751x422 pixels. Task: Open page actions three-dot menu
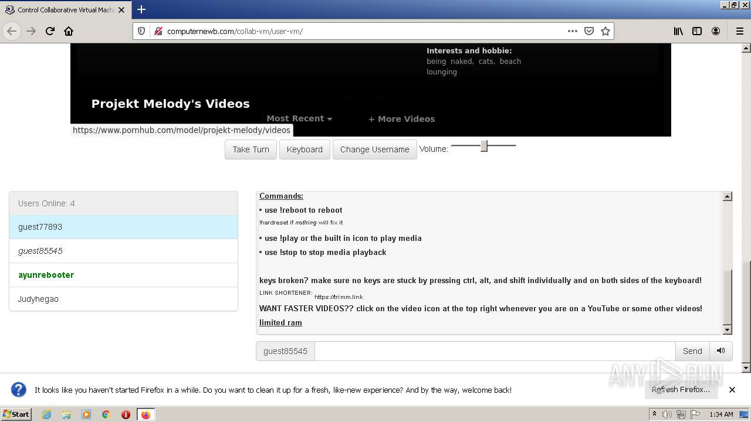[x=572, y=31]
